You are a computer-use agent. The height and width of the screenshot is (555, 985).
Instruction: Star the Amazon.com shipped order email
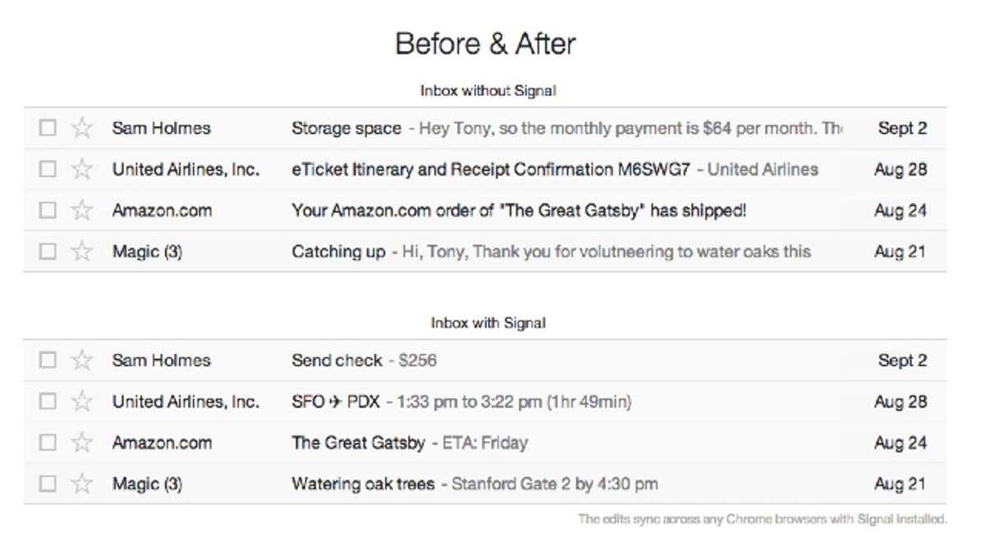pos(81,210)
